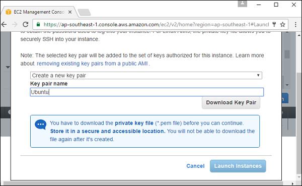Click the Key pair name field
The width and height of the screenshot is (302, 186).
point(147,92)
